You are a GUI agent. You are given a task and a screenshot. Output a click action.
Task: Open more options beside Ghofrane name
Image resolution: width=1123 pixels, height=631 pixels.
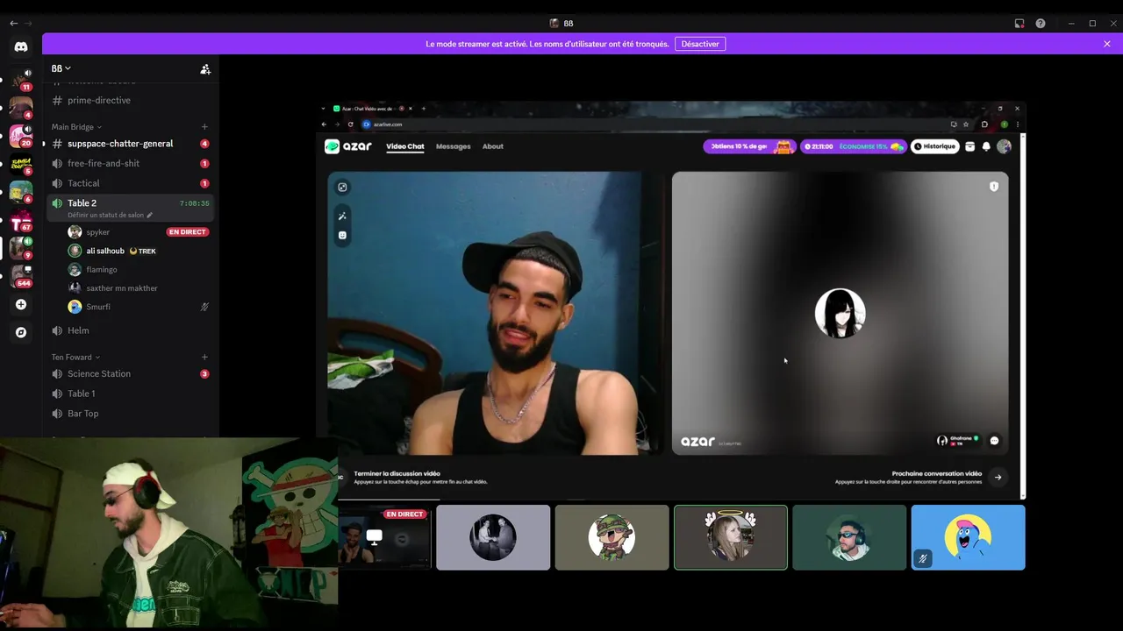pyautogui.click(x=994, y=441)
